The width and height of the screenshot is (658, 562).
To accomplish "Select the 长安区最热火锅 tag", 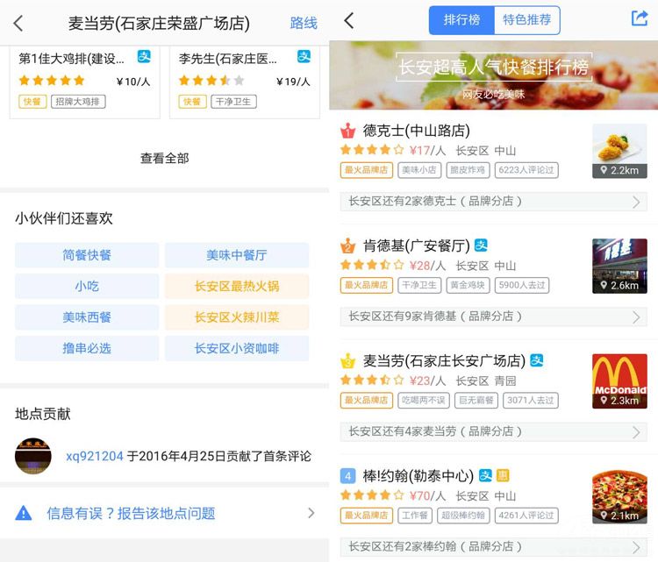I will pyautogui.click(x=237, y=286).
